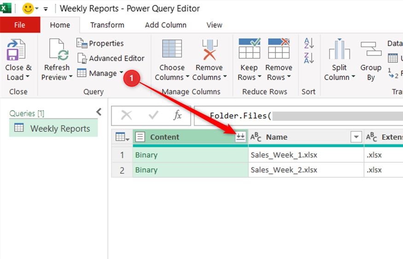Click the .xlsx extension cell in row 1
The height and width of the screenshot is (259, 403).
384,155
